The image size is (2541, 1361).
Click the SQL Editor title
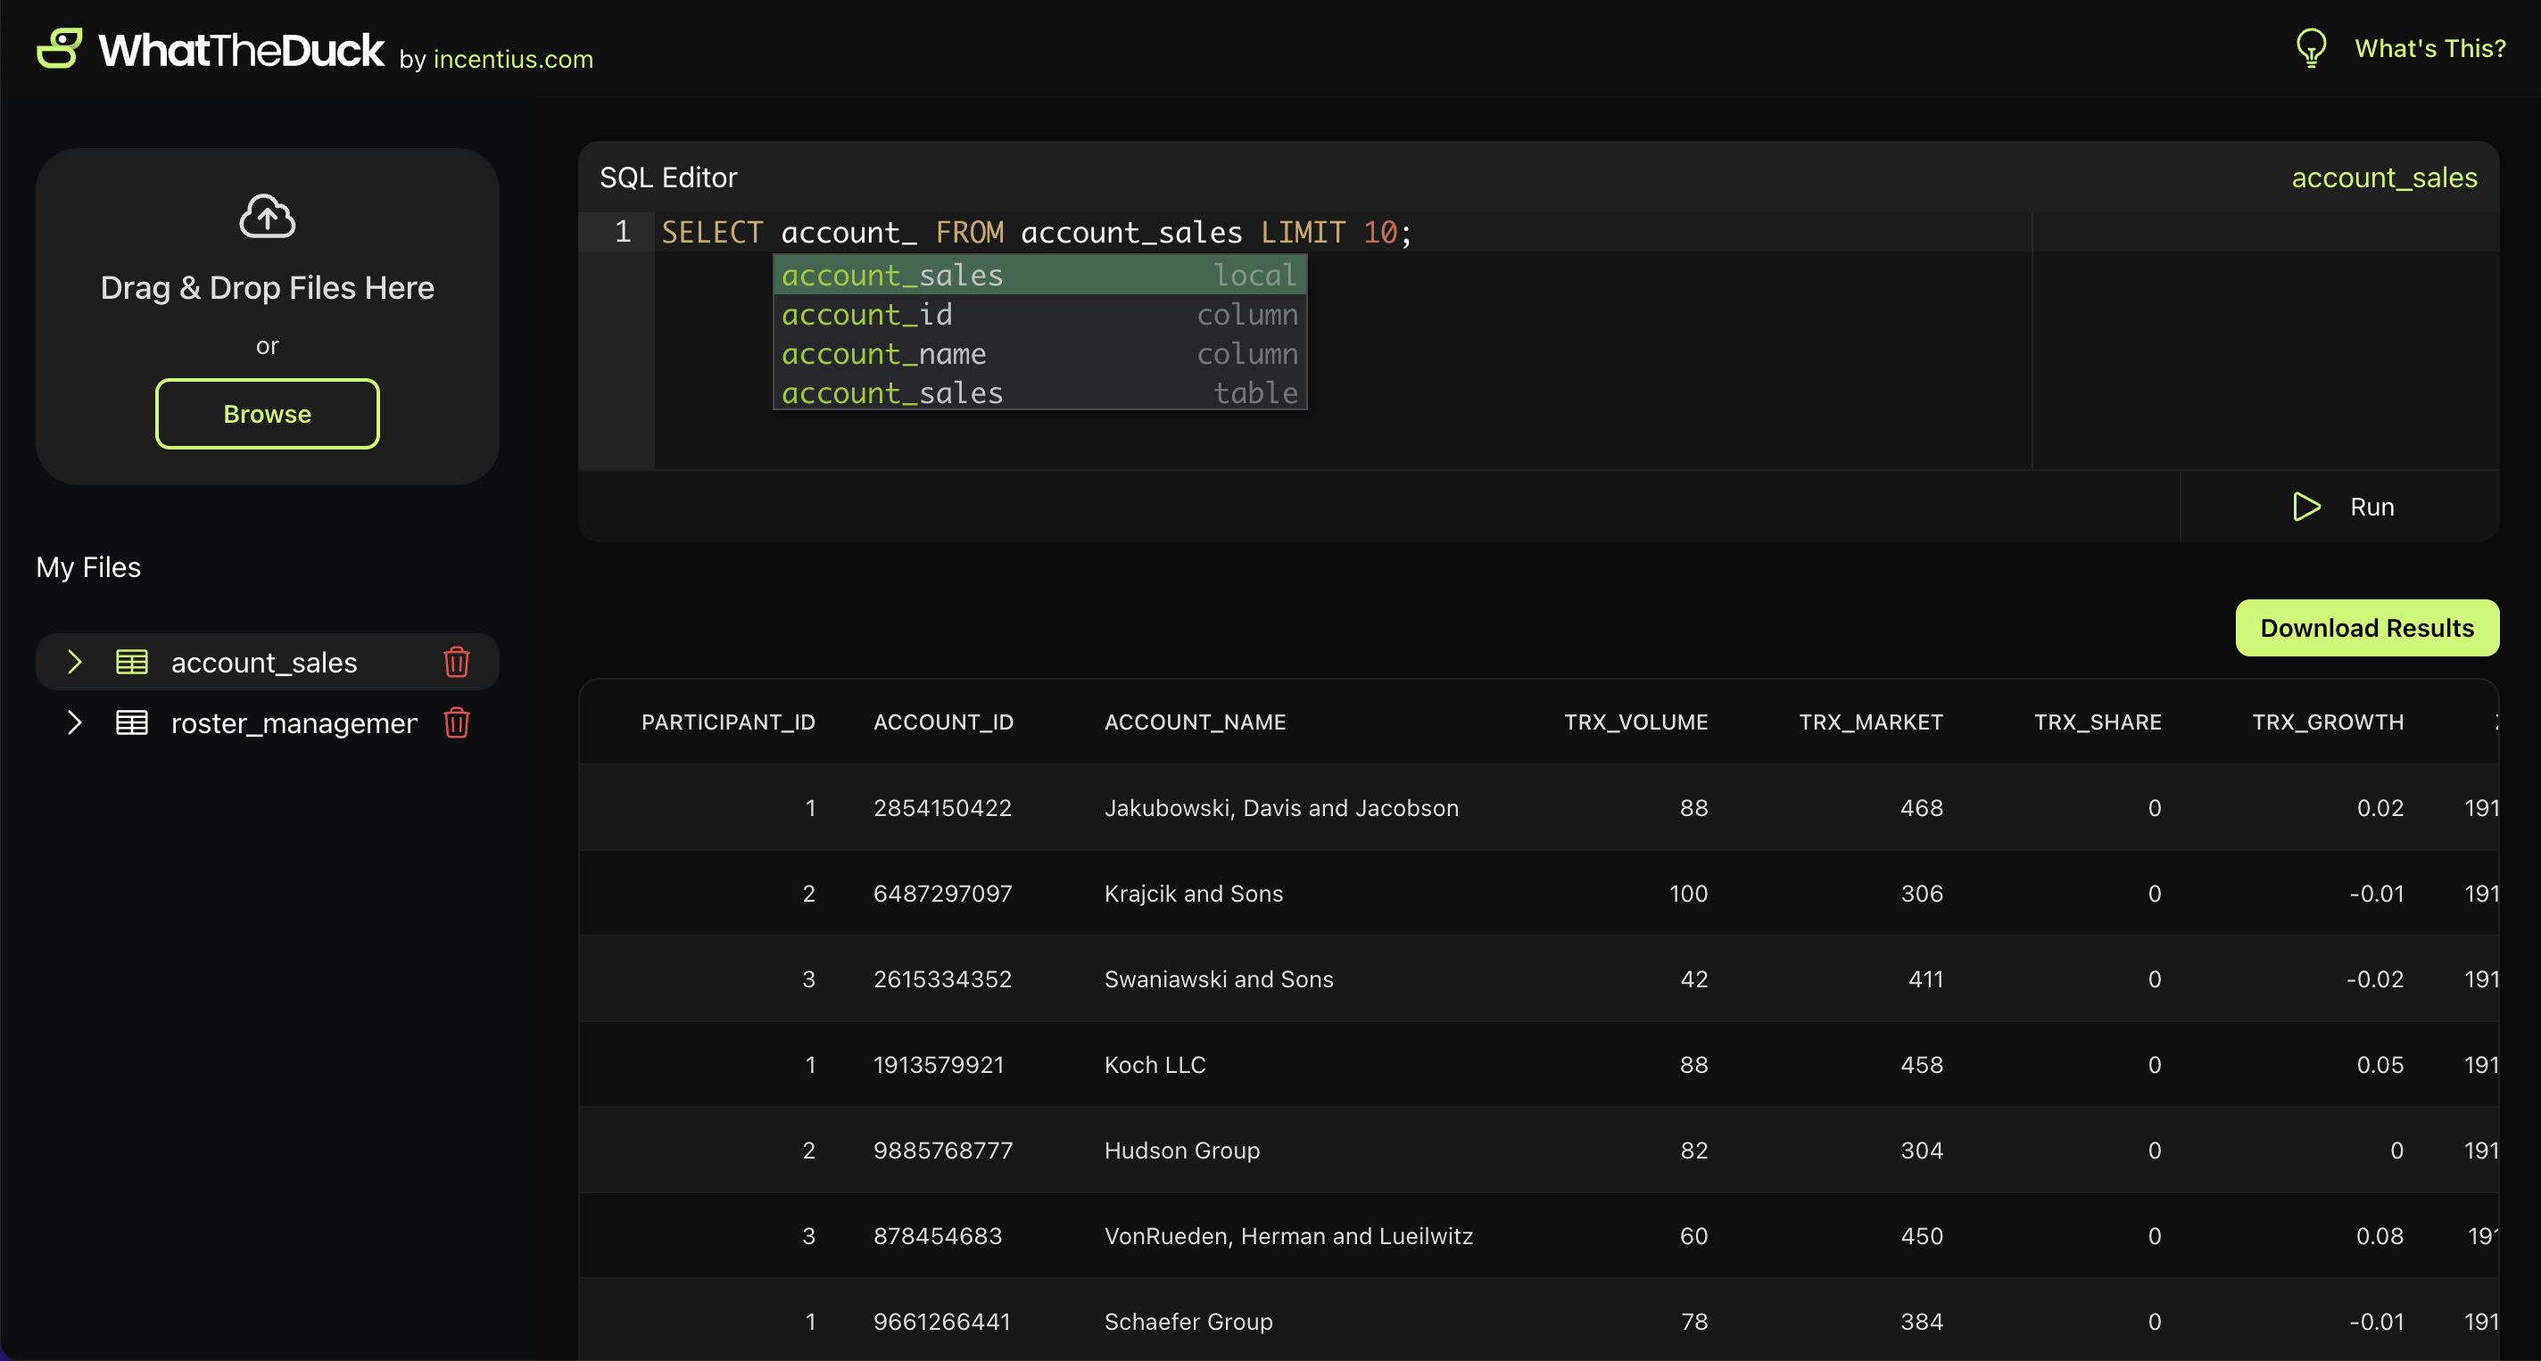click(x=667, y=177)
